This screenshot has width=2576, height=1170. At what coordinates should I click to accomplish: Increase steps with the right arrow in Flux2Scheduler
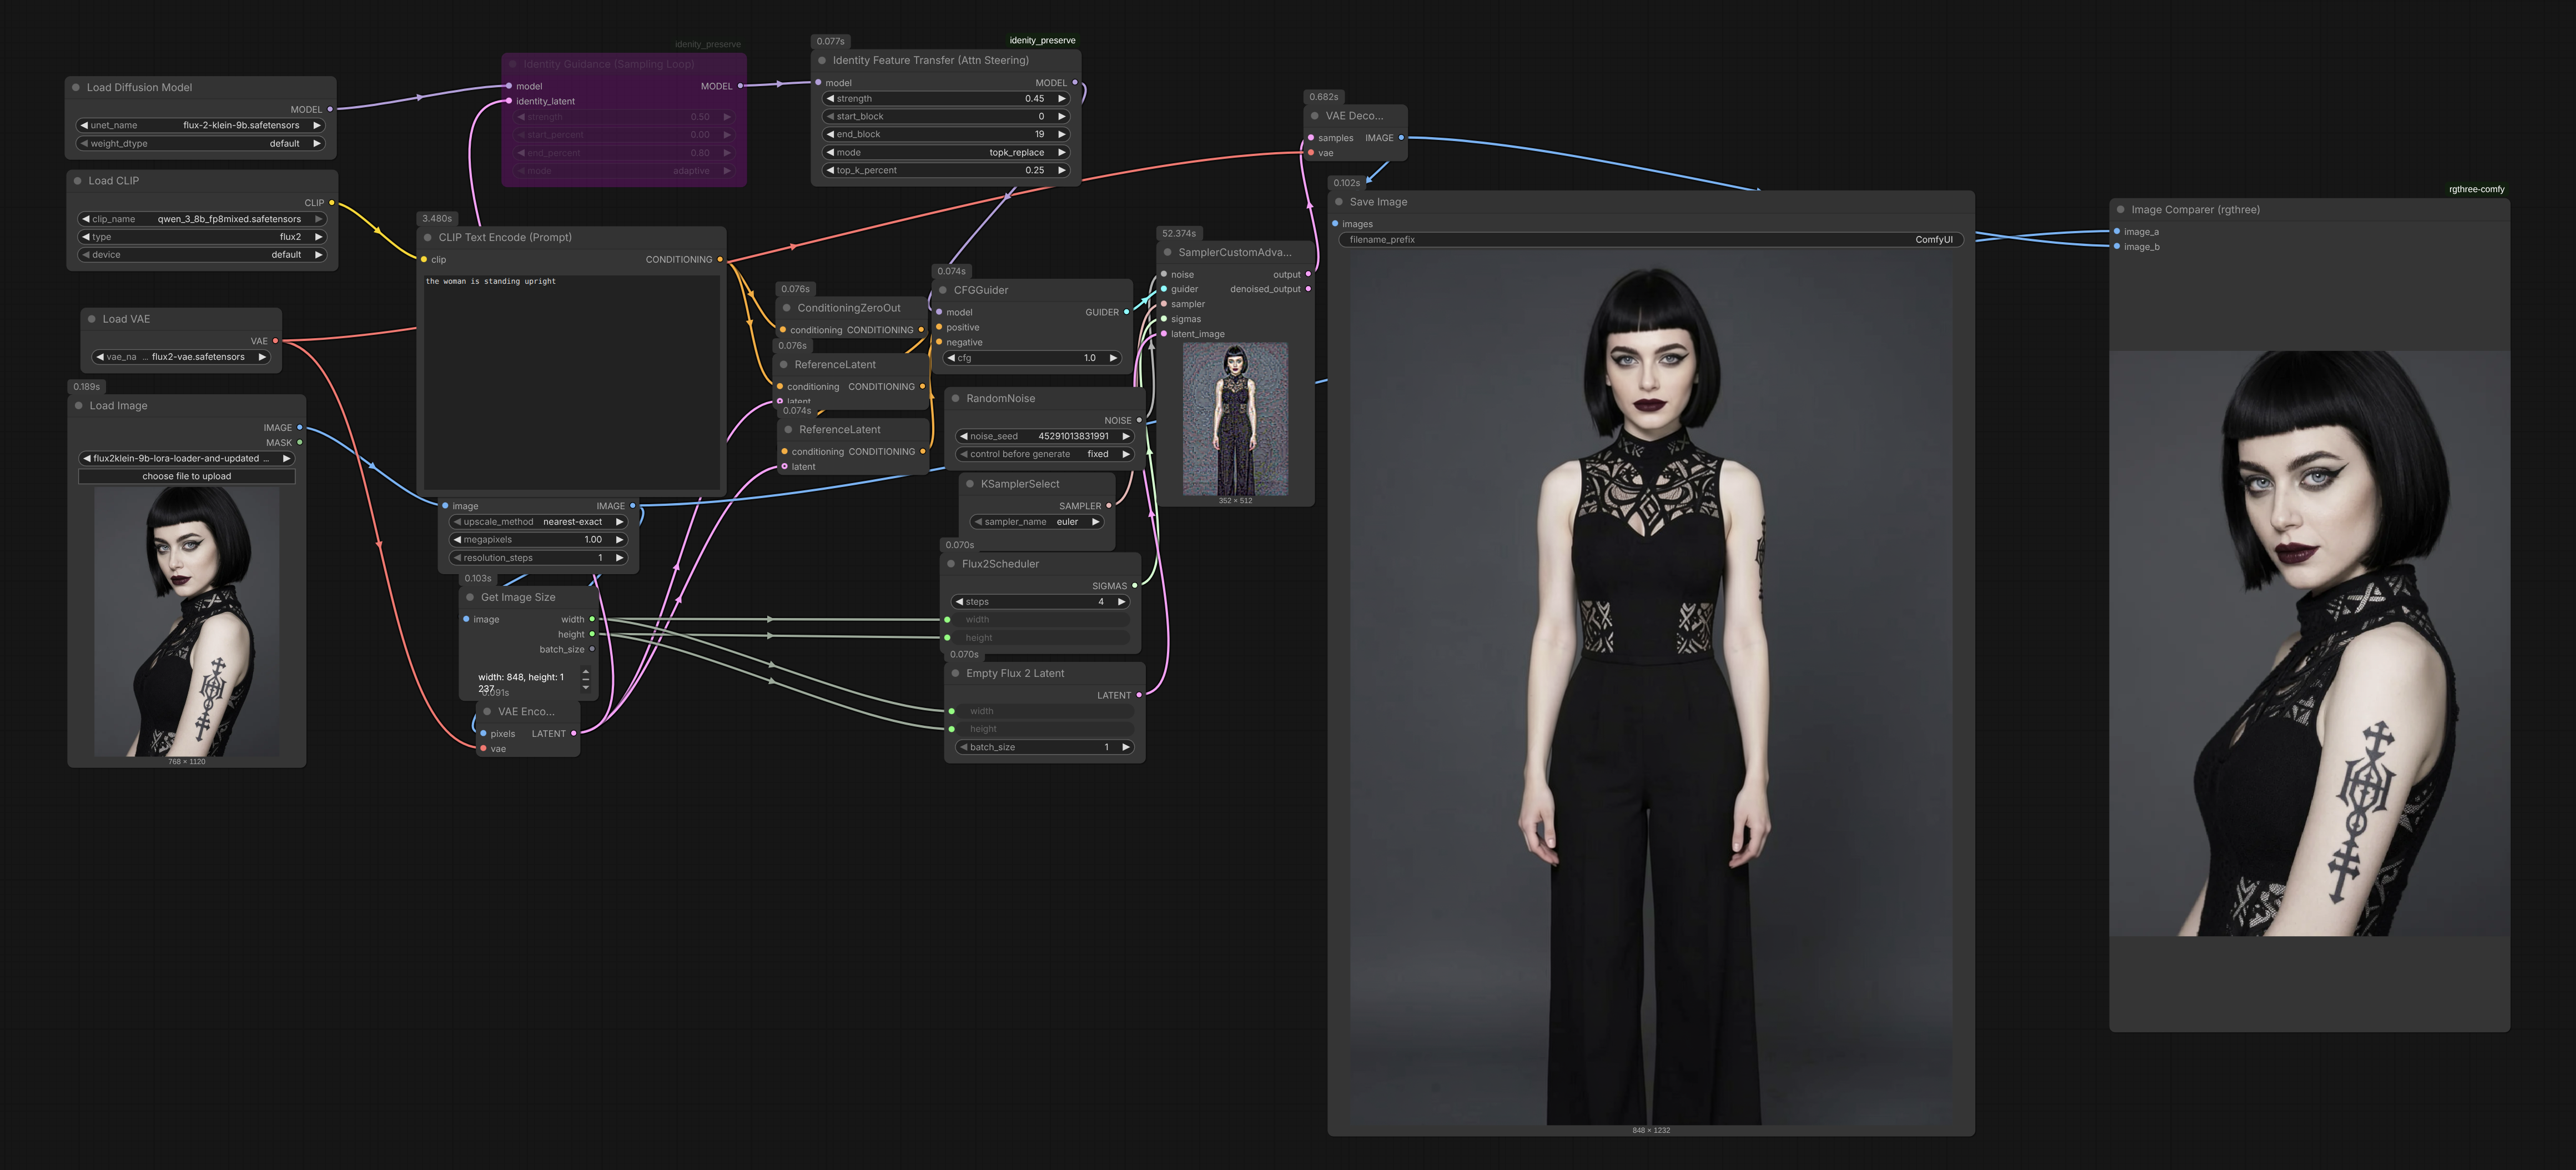pos(1122,602)
